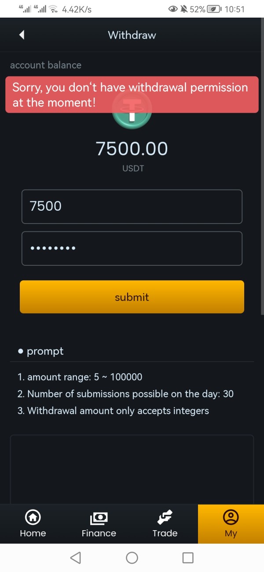The image size is (264, 572).
Task: Switch to the Finance tab label
Action: point(99,533)
